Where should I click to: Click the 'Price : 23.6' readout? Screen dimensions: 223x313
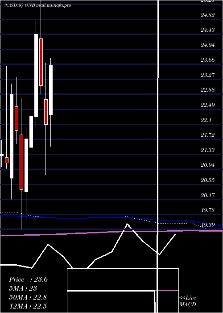(x=28, y=279)
